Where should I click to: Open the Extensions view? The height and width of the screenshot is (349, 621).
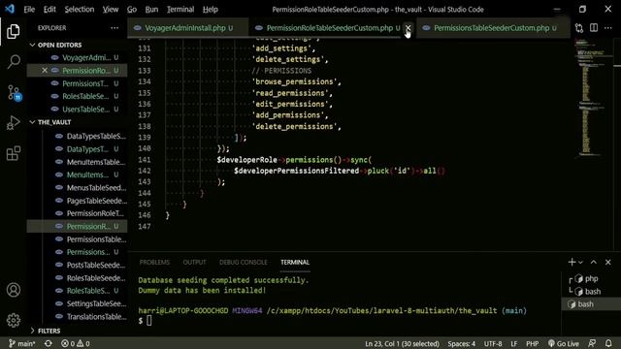pyautogui.click(x=13, y=153)
